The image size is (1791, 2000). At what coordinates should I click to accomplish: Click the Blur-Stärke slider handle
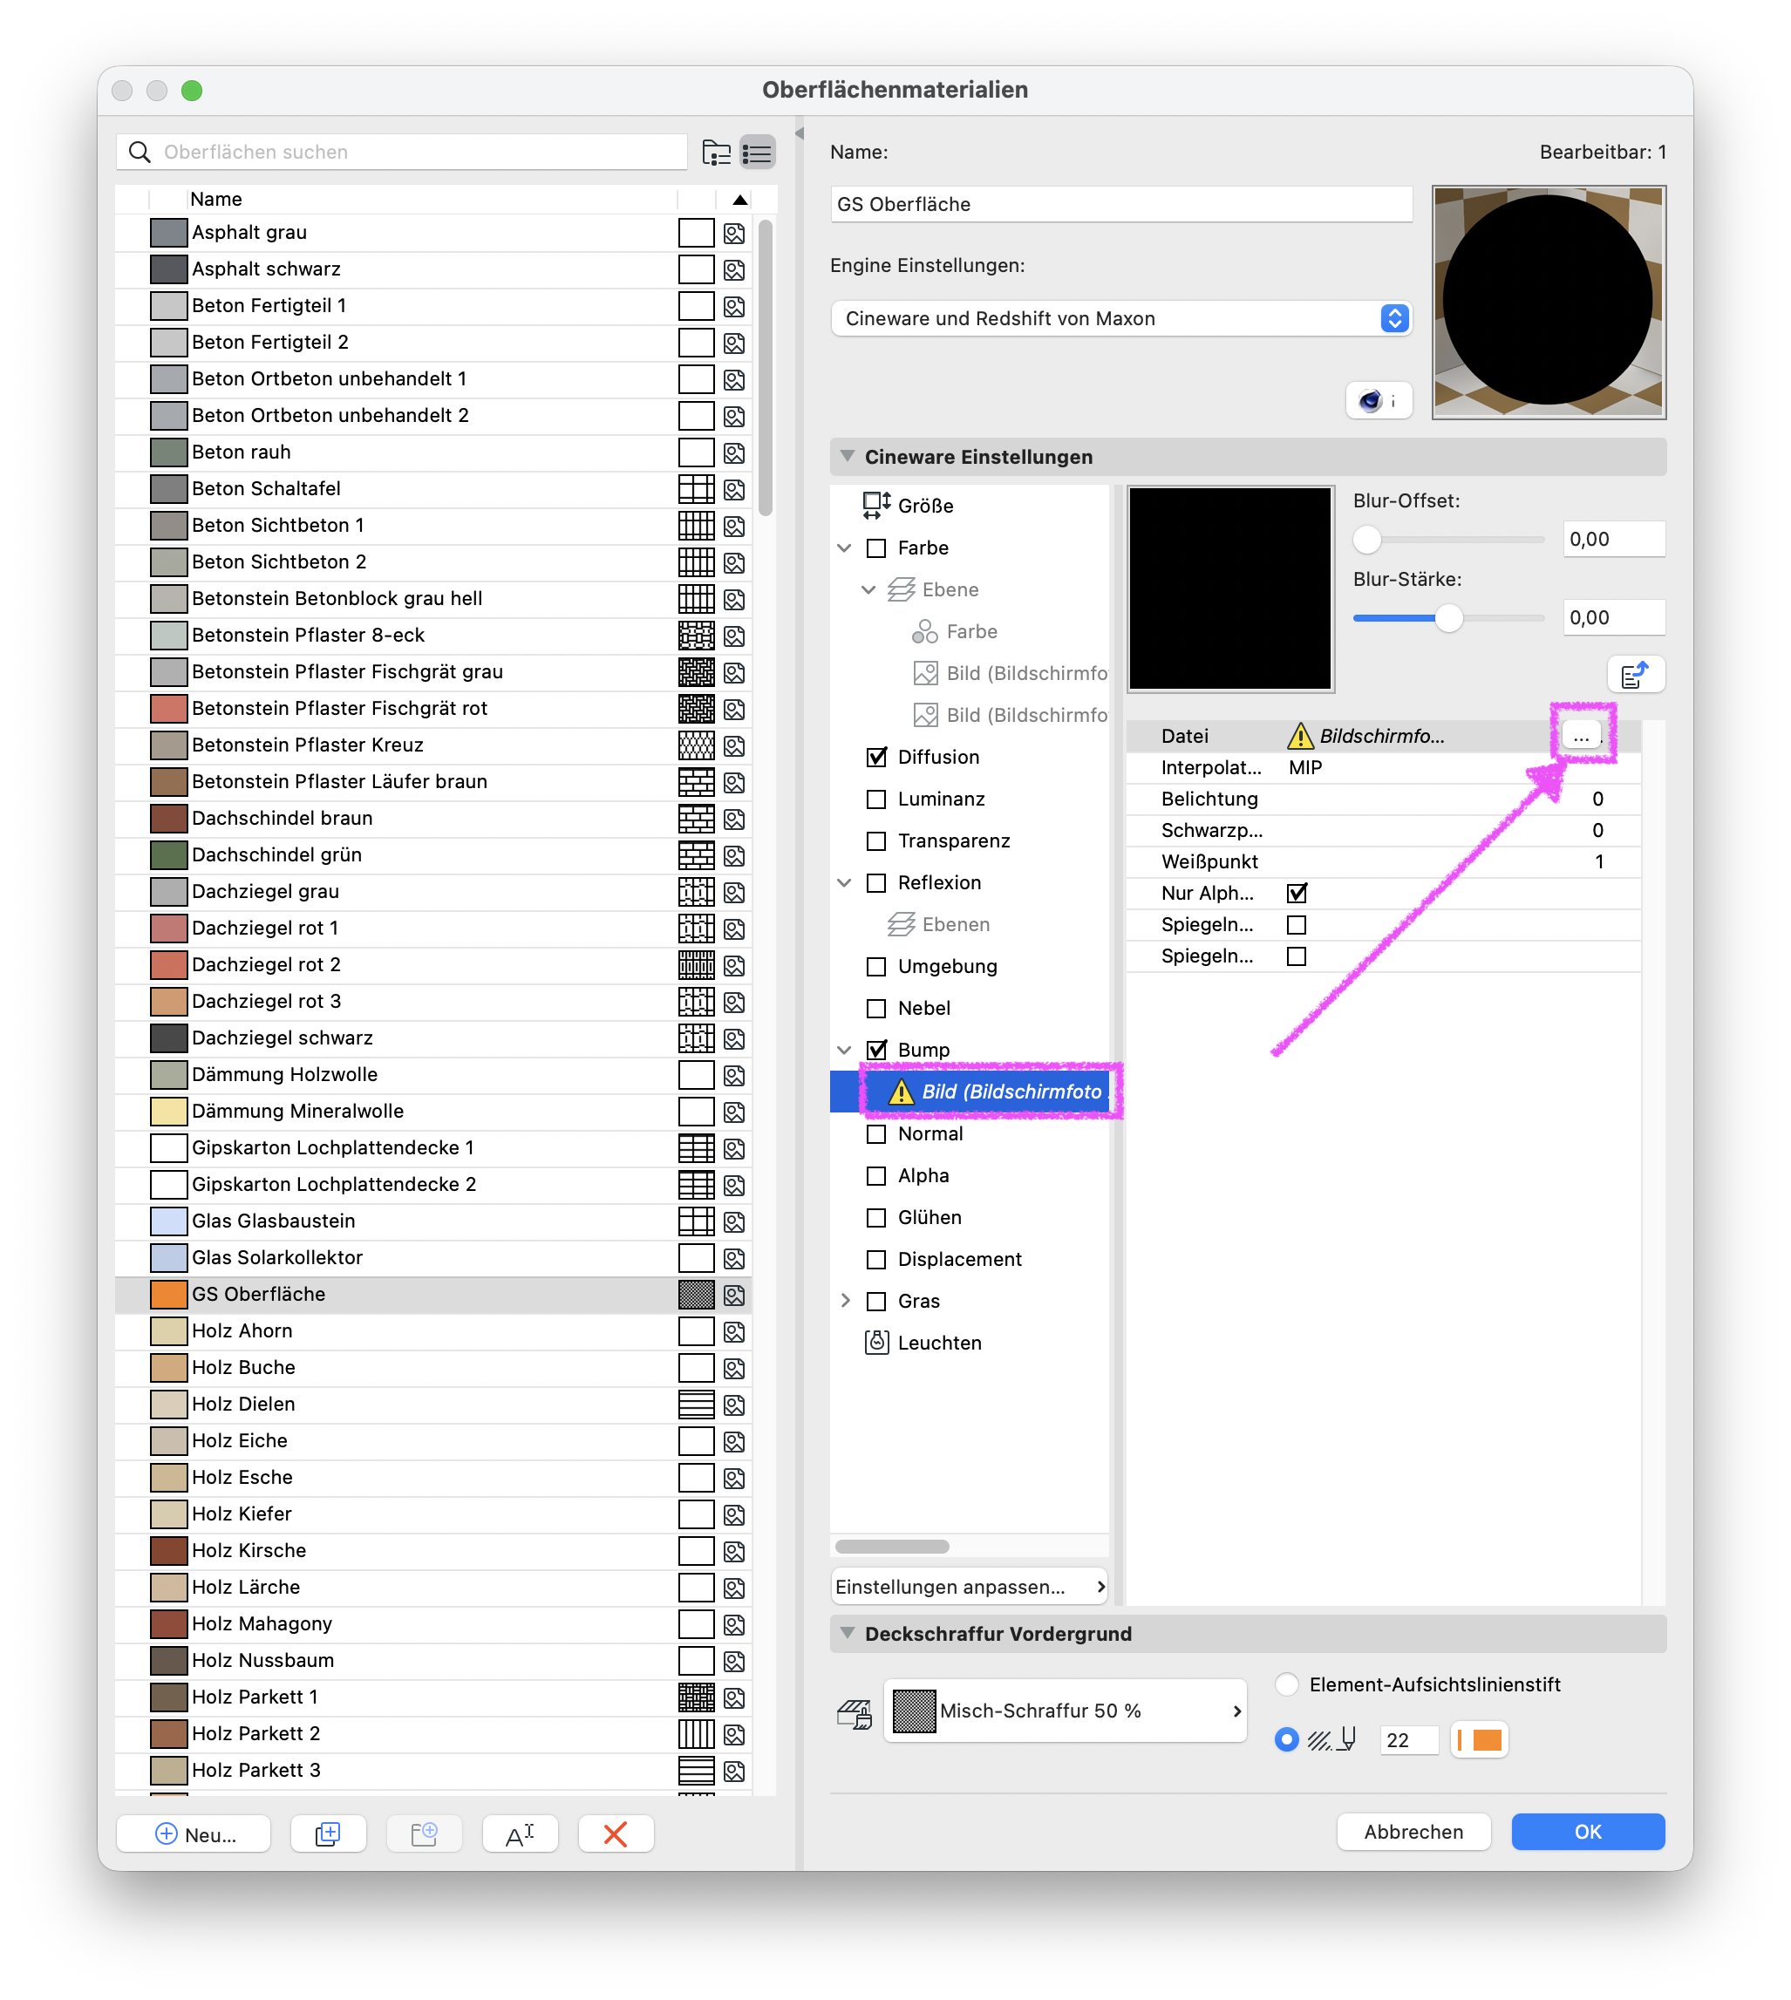coord(1447,618)
